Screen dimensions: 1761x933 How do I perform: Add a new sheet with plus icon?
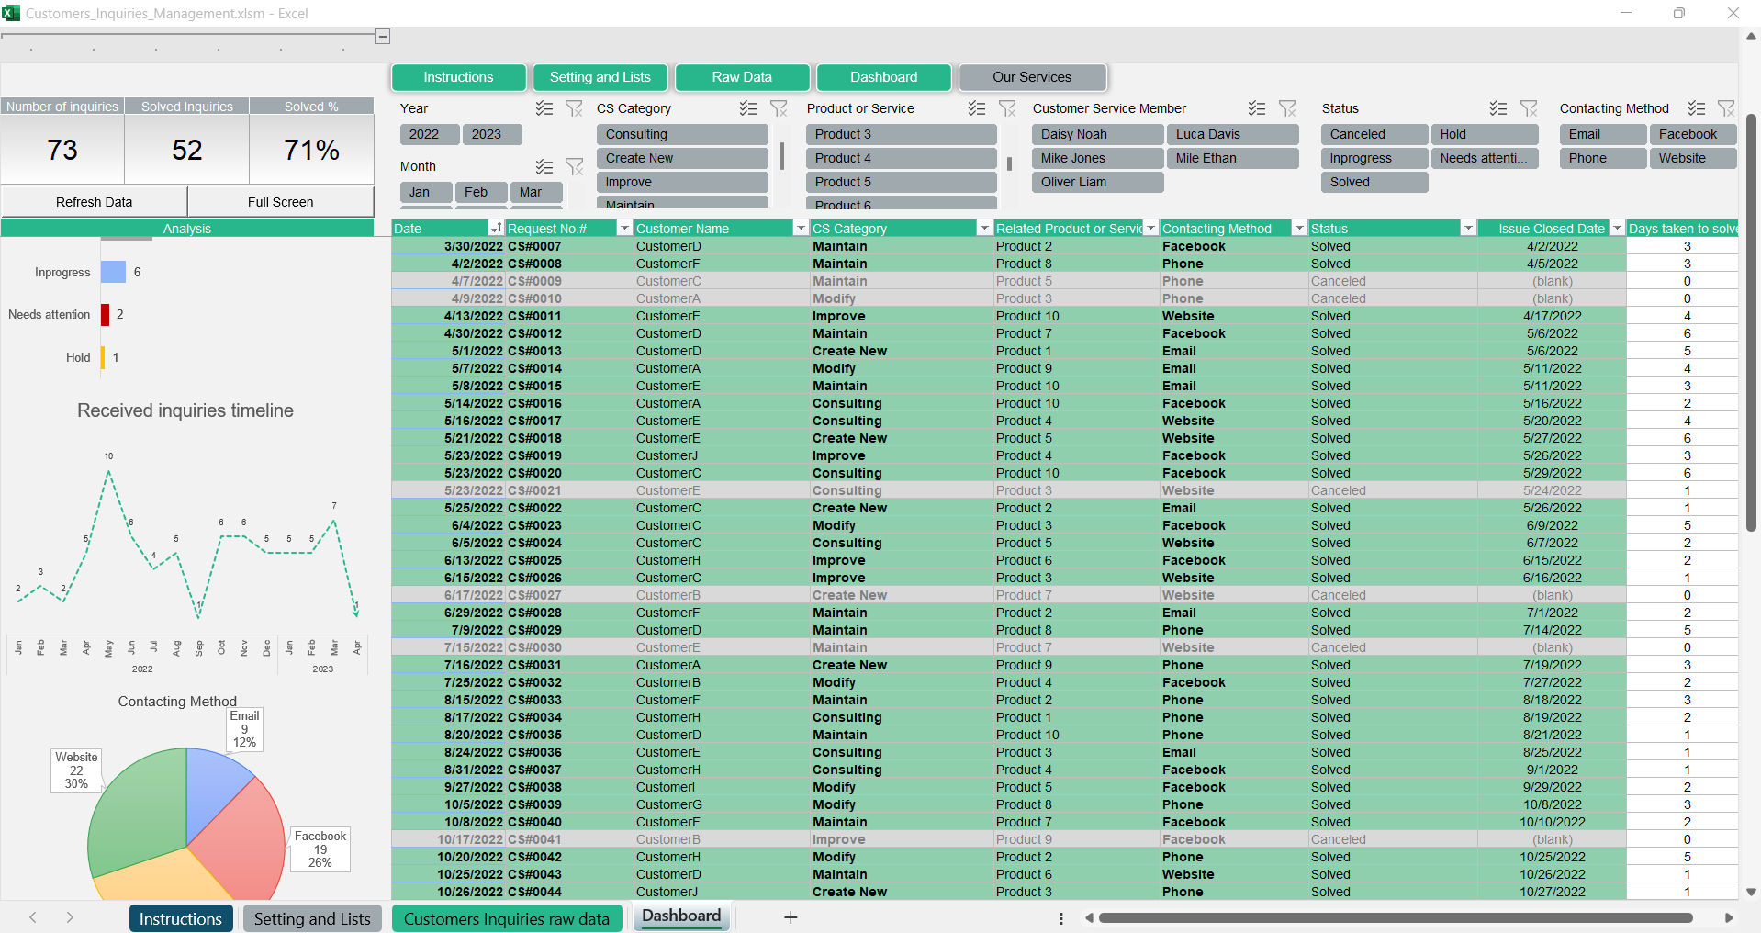791,917
